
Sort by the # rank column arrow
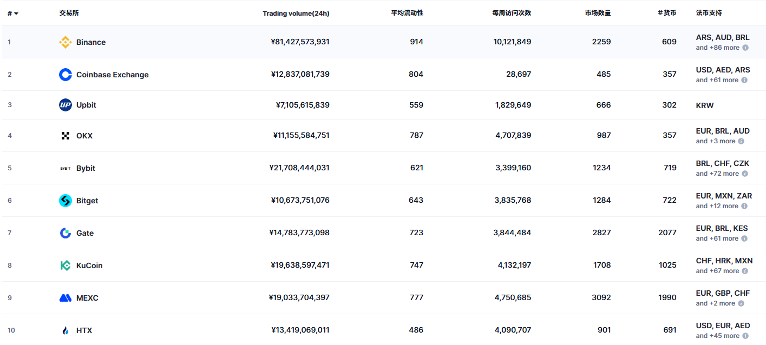click(x=16, y=14)
